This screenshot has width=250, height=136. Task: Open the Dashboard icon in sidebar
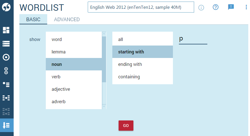(6, 30)
